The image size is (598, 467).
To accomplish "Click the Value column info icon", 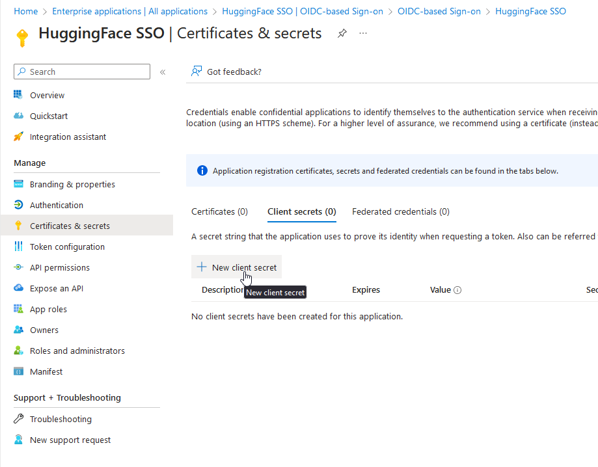I will [x=457, y=290].
